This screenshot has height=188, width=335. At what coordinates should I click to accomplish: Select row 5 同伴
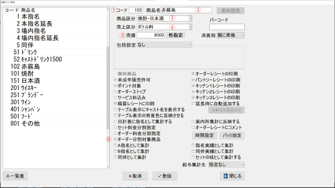coord(55,45)
